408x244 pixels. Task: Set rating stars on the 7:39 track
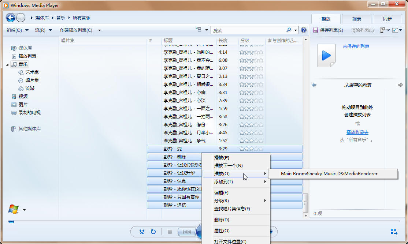tap(251, 101)
